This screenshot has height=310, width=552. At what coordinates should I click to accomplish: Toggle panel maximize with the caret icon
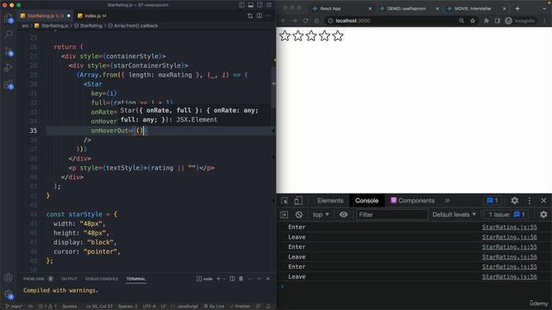[259, 279]
